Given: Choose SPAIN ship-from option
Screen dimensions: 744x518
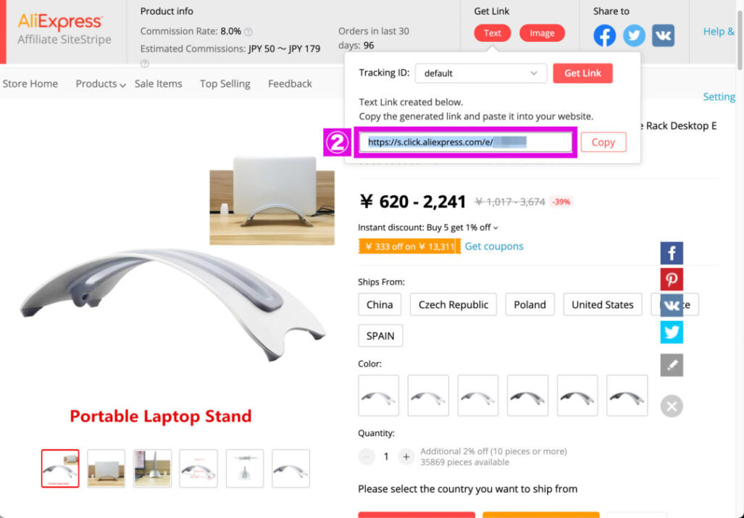Looking at the screenshot, I should 380,336.
